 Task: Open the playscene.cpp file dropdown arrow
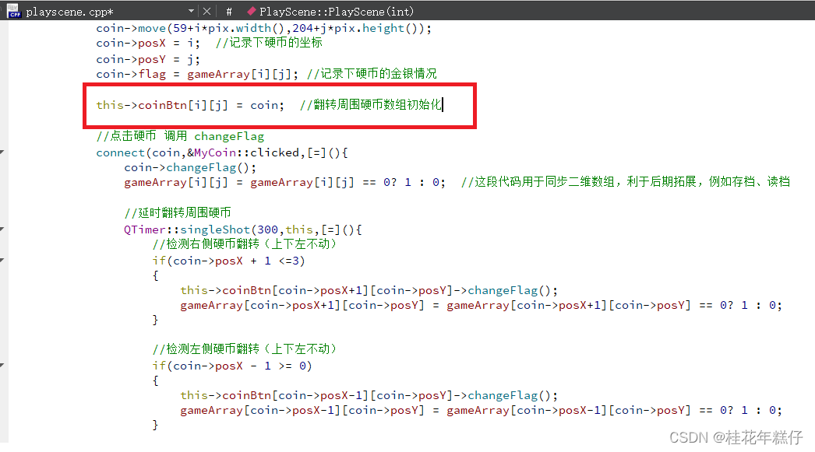coord(191,11)
